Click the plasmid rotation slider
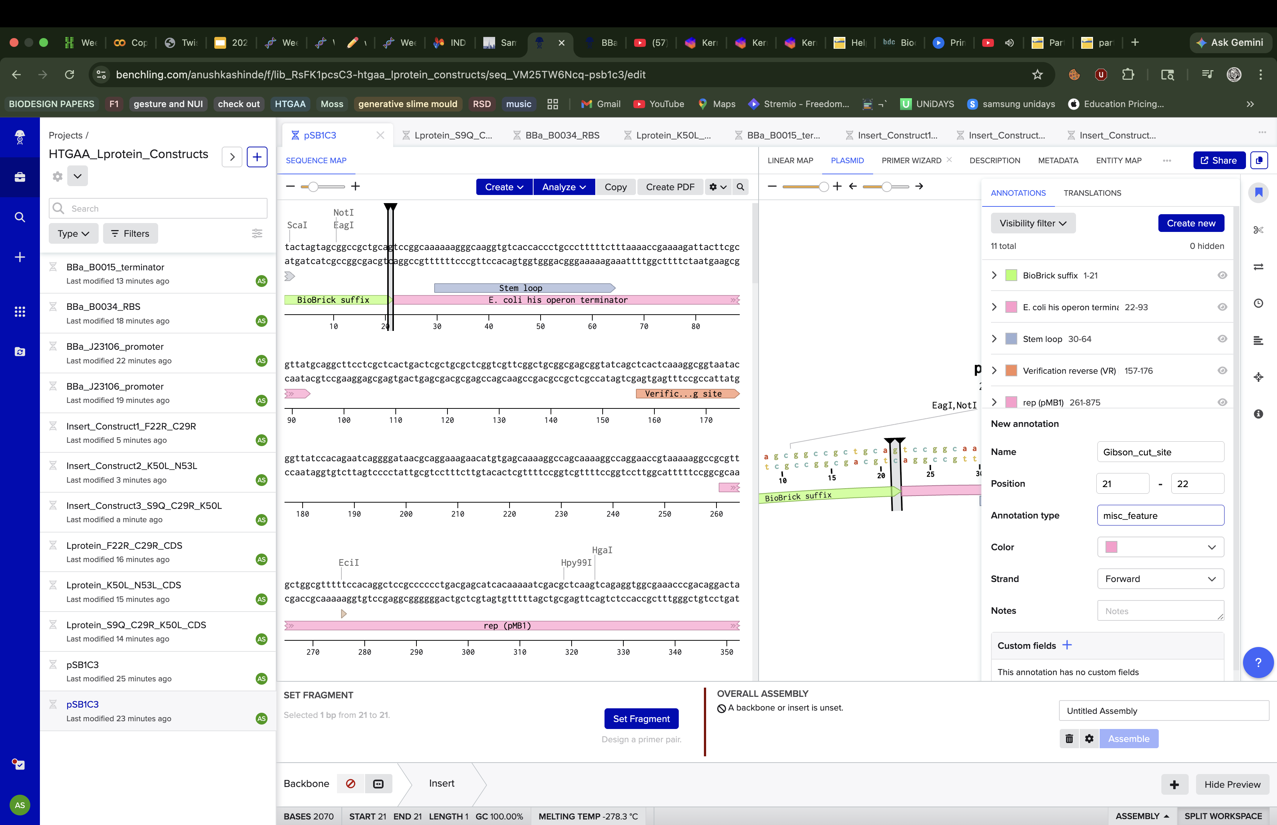 pyautogui.click(x=886, y=186)
